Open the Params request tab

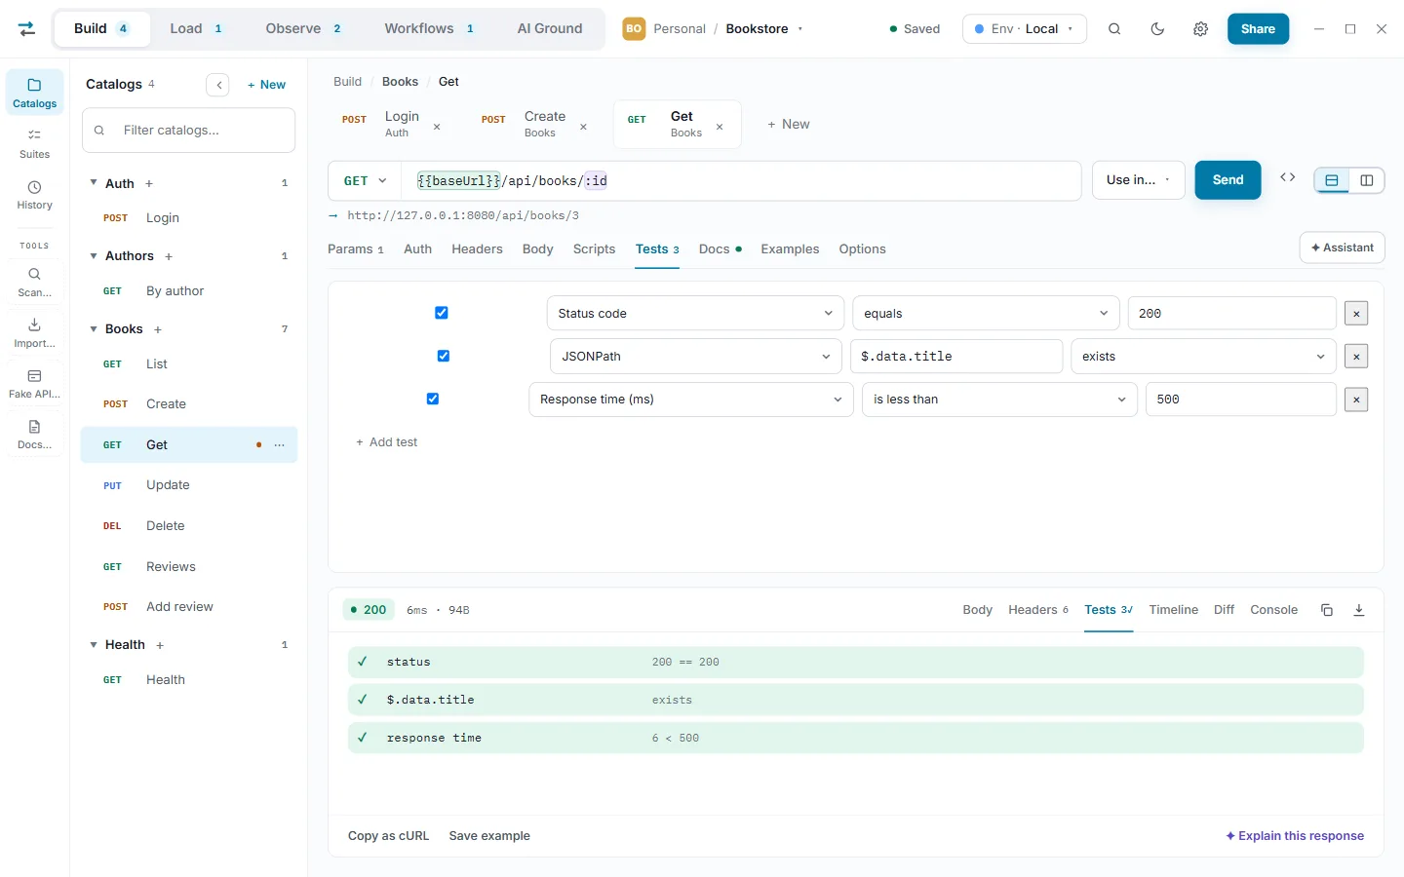tap(355, 249)
